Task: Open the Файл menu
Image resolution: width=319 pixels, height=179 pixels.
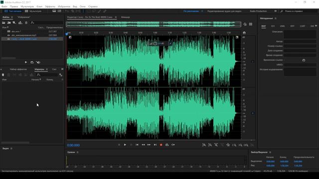Action: click(4, 6)
